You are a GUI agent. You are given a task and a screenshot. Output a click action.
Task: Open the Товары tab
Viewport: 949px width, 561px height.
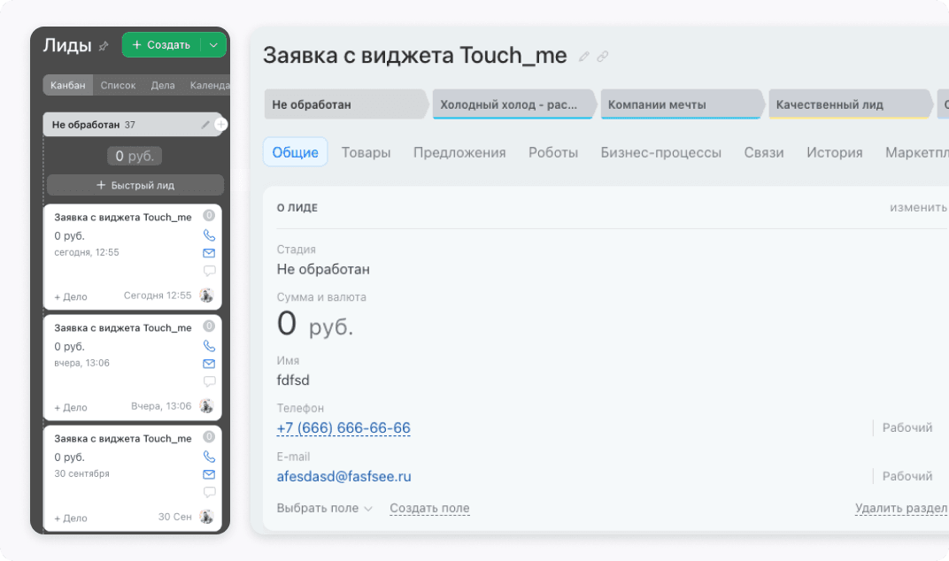[x=366, y=152]
